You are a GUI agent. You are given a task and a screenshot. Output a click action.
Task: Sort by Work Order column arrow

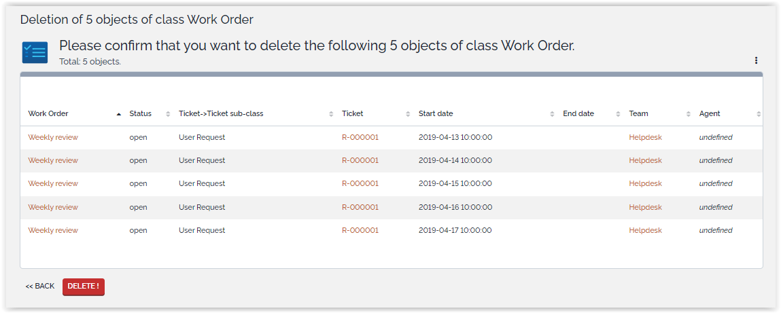(x=119, y=114)
